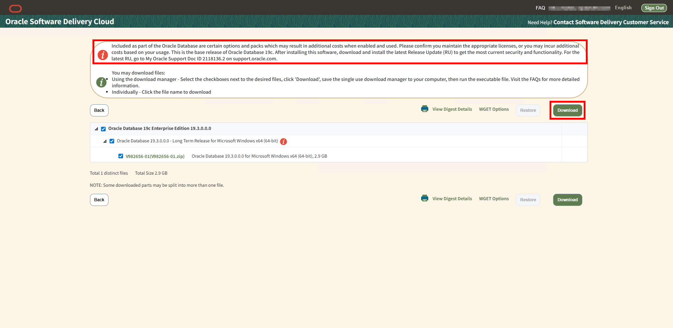
Task: Click the Sign Out button
Action: pos(654,8)
